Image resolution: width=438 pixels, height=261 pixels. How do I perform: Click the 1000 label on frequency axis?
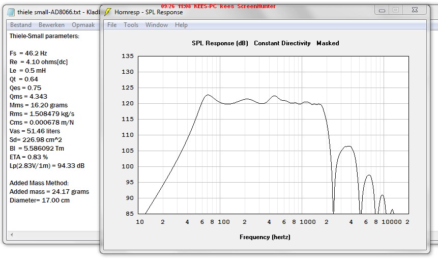(308, 222)
